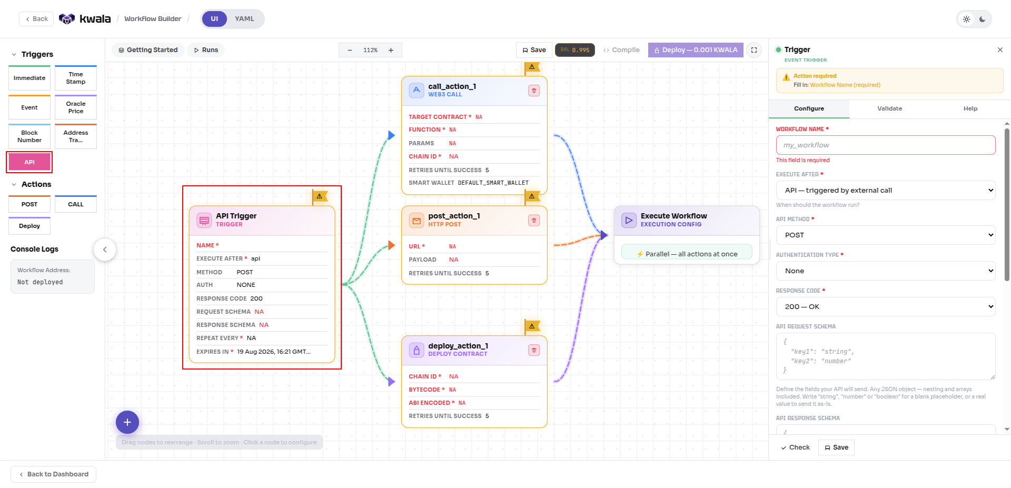Open the Runs view

click(206, 50)
